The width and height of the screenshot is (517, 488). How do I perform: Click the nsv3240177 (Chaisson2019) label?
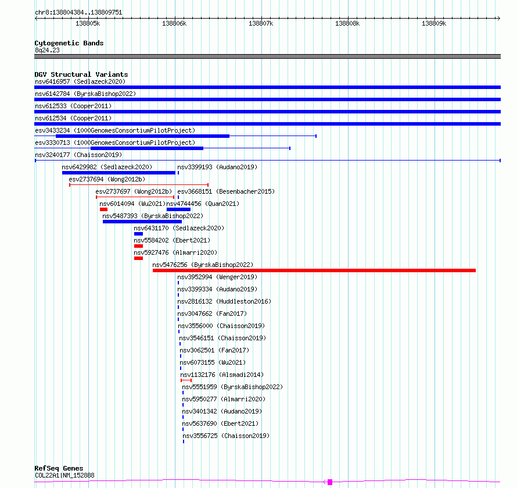tap(78, 155)
